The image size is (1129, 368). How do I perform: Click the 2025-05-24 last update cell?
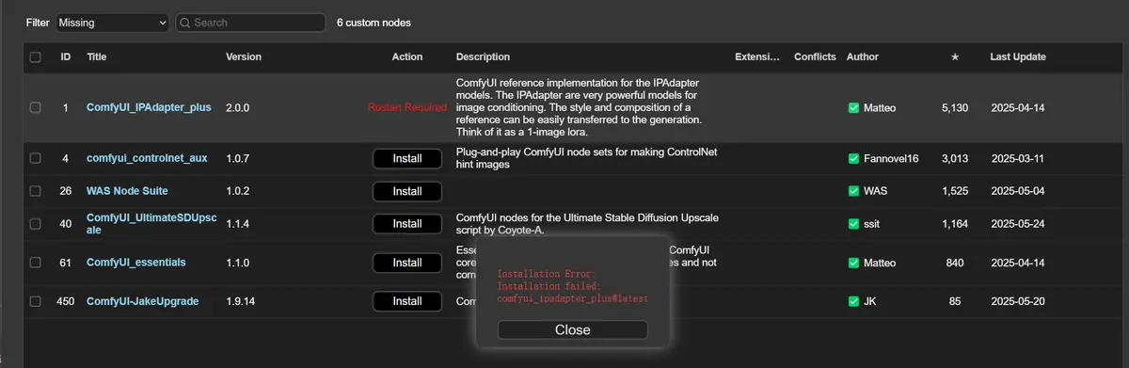(1018, 223)
